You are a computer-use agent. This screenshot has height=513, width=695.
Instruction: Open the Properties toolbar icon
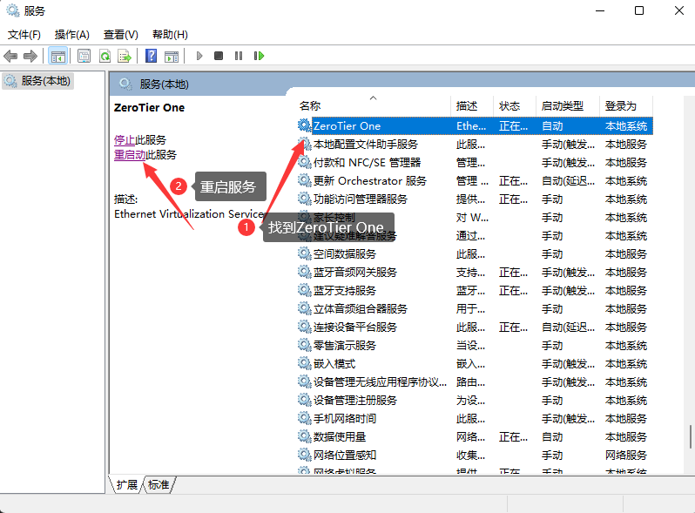tap(84, 56)
